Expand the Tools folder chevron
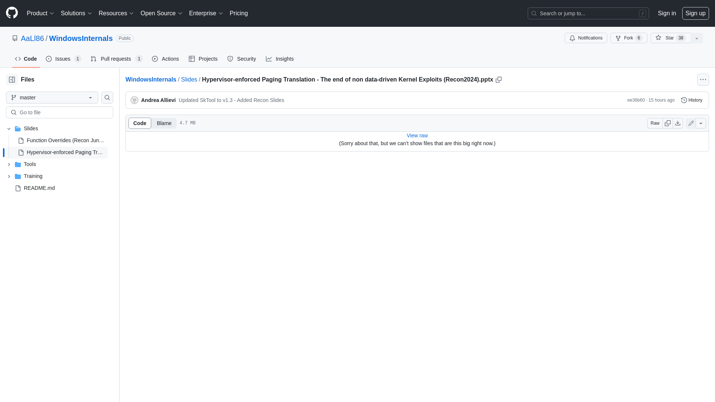The height and width of the screenshot is (402, 715). 9,165
